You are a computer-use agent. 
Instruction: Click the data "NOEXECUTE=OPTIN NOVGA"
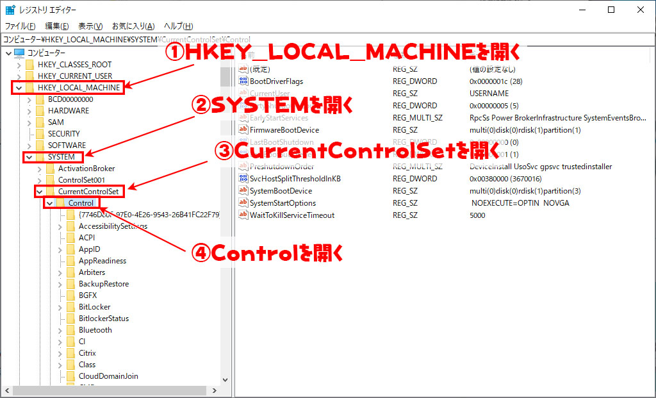point(520,203)
